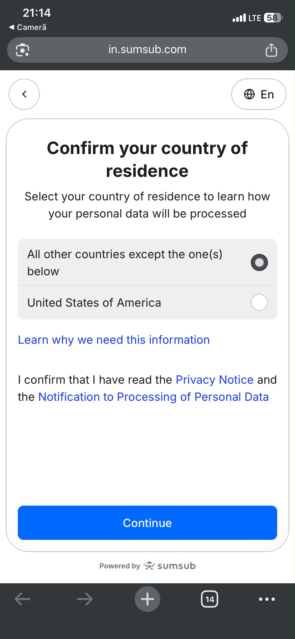
Task: Click the Continue button
Action: click(x=147, y=523)
